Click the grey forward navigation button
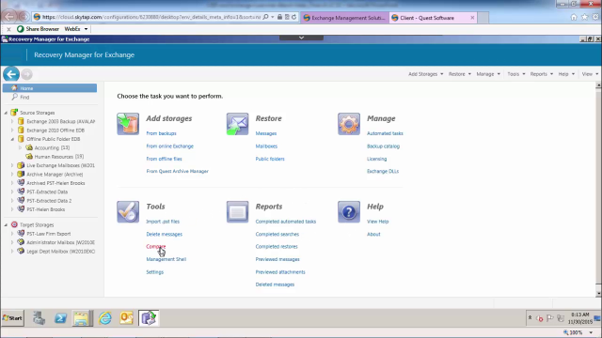The image size is (602, 338). point(27,74)
